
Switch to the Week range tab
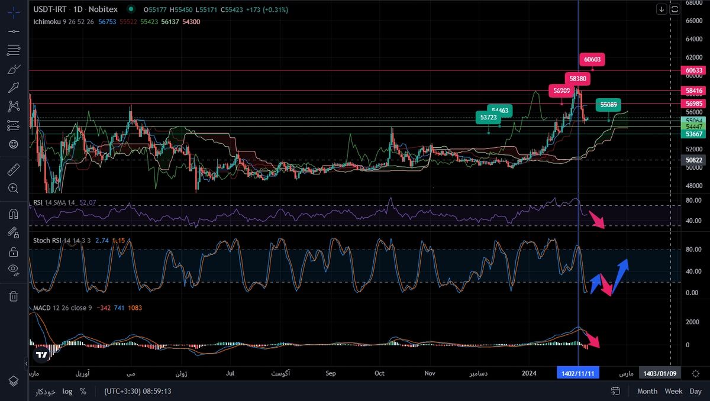pos(673,392)
